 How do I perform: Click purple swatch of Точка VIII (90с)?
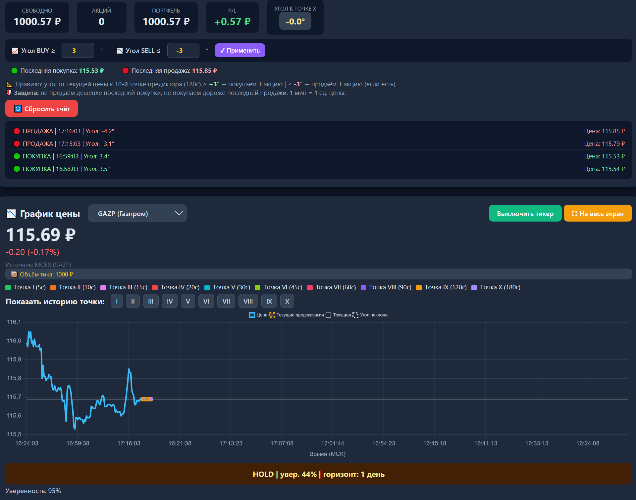tap(363, 288)
